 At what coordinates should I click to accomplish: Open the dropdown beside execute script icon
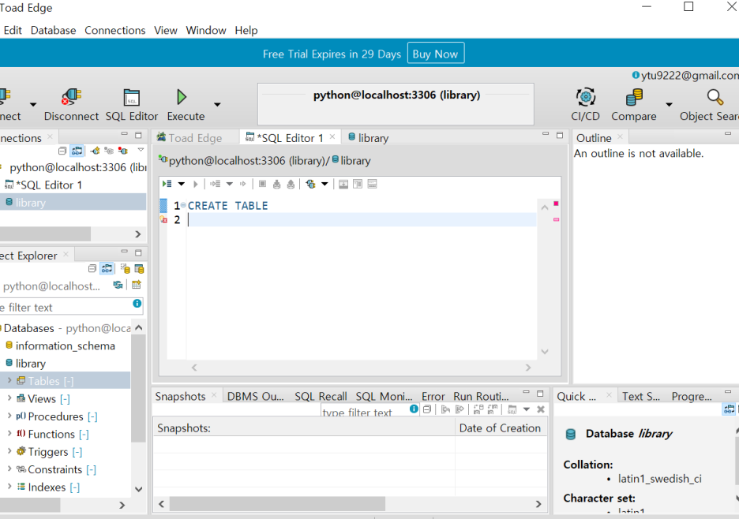[182, 184]
